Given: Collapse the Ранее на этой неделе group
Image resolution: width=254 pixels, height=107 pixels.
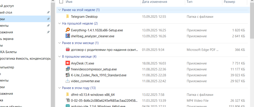Looking at the screenshot, I should (59, 10).
